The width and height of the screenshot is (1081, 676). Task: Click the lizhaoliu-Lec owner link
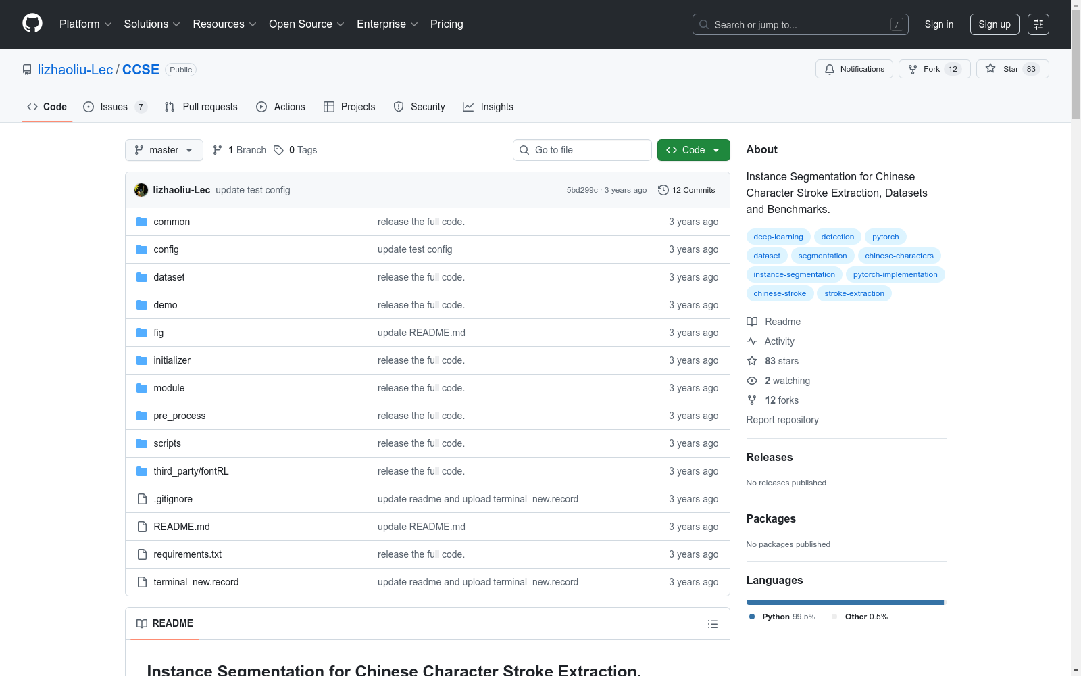tap(75, 70)
